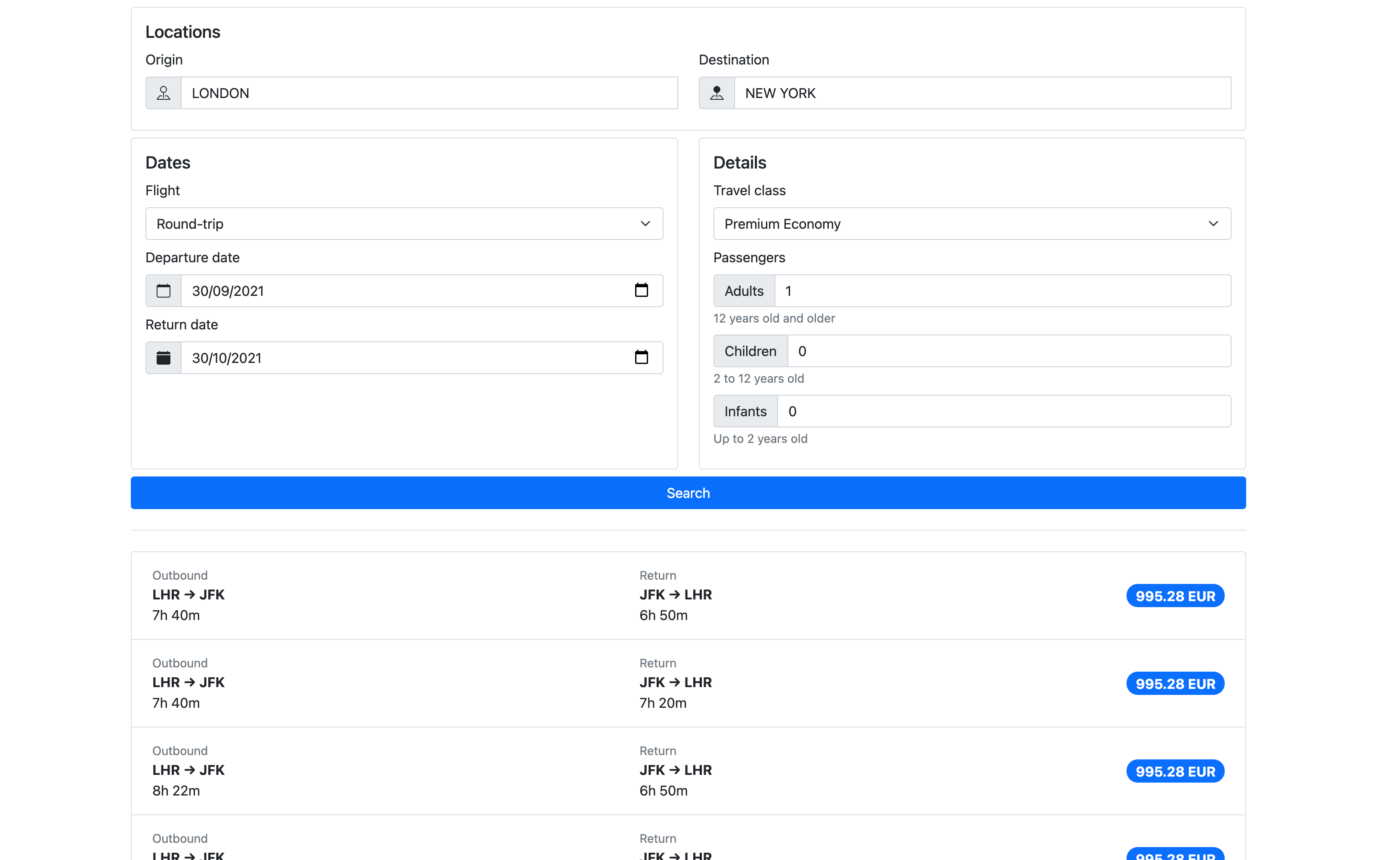Image resolution: width=1377 pixels, height=860 pixels.
Task: Click the origin person-pin icon
Action: tap(164, 93)
